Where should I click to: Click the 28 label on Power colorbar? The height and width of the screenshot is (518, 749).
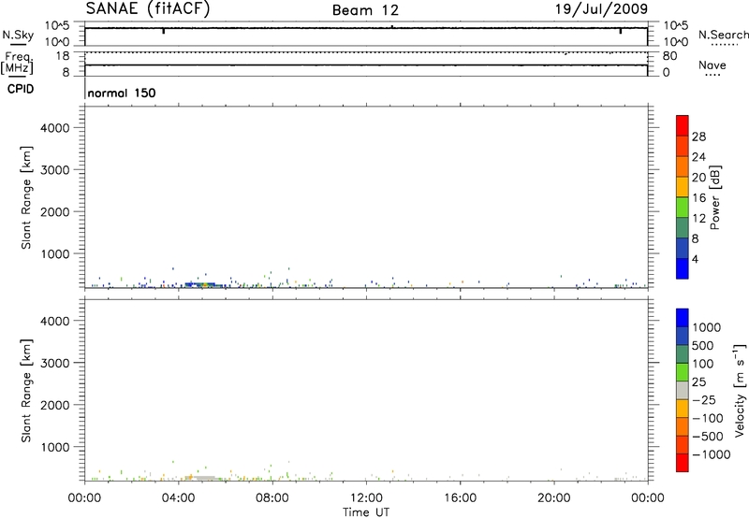[698, 137]
